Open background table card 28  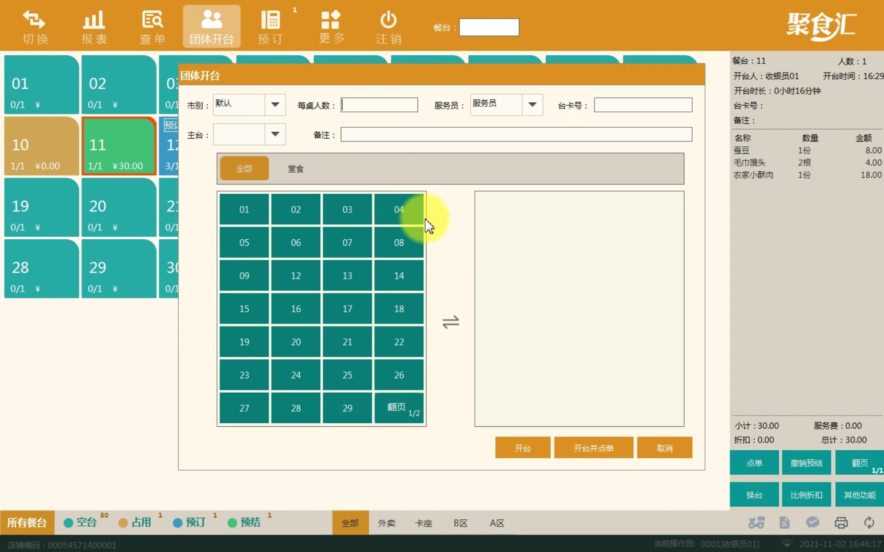tap(42, 269)
